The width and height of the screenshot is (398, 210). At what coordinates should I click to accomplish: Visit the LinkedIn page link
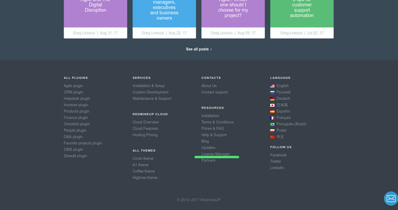[277, 167]
